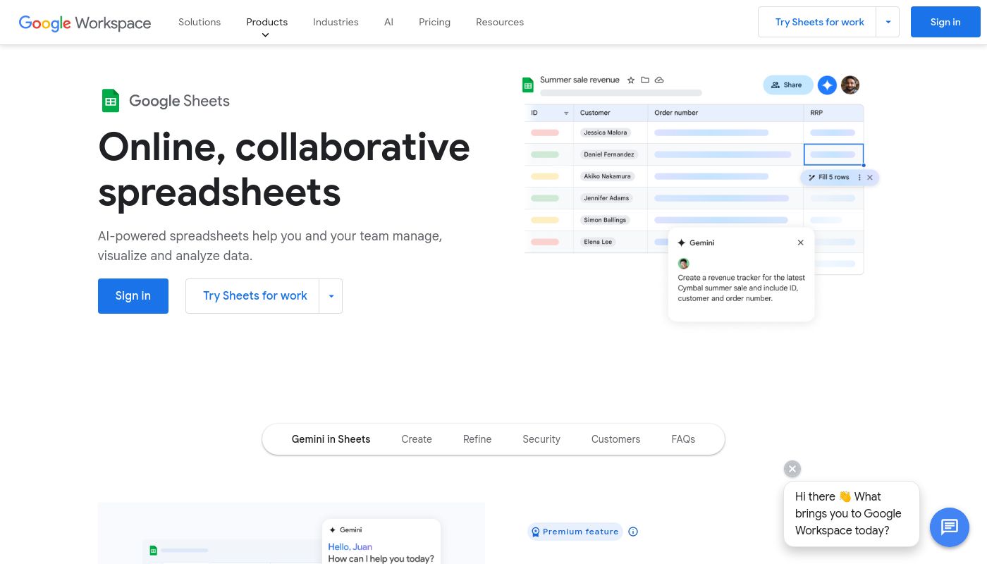The height and width of the screenshot is (564, 987).
Task: Click the user profile avatar in the preview
Action: 850,85
